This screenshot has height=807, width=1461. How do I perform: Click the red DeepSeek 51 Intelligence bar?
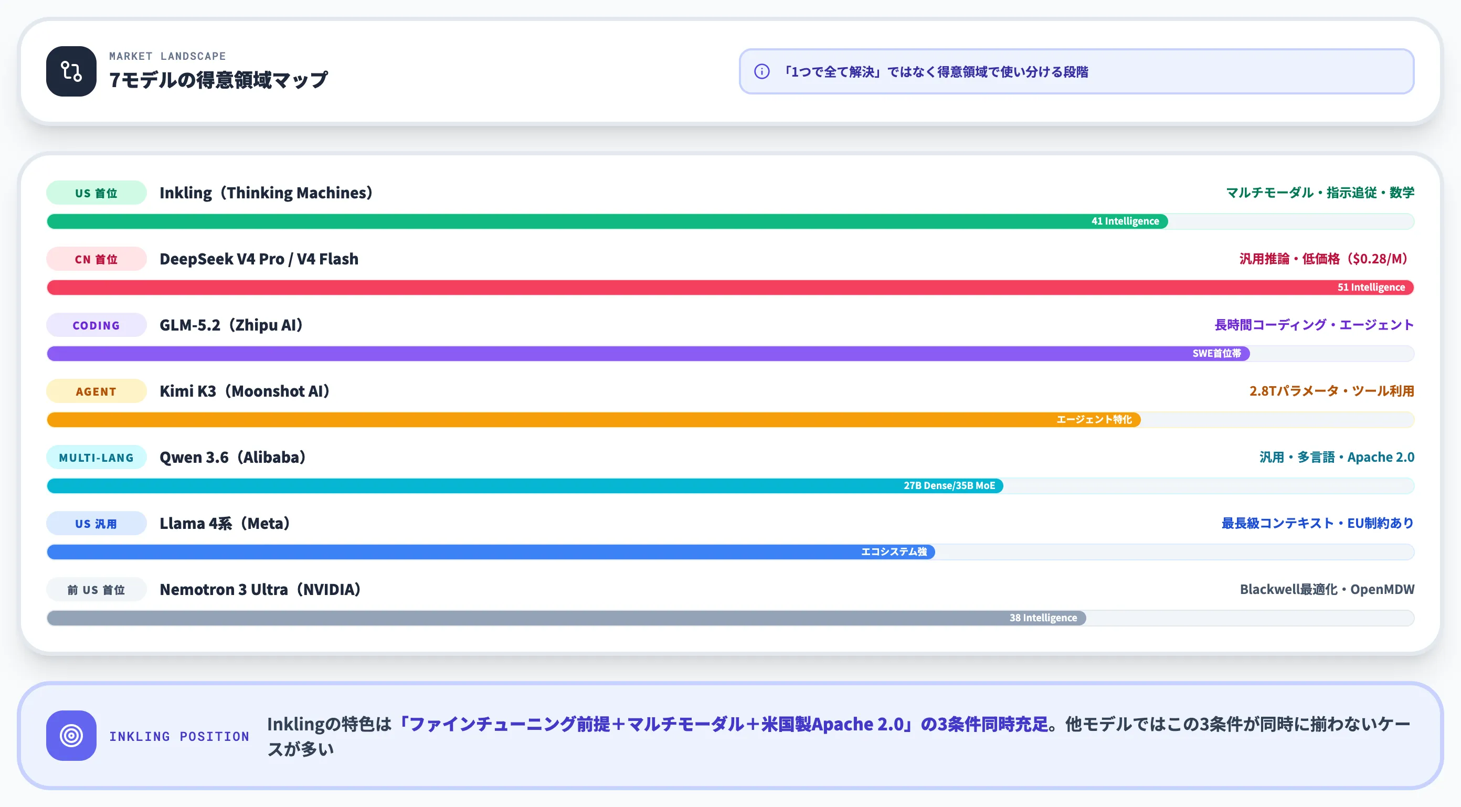click(730, 288)
